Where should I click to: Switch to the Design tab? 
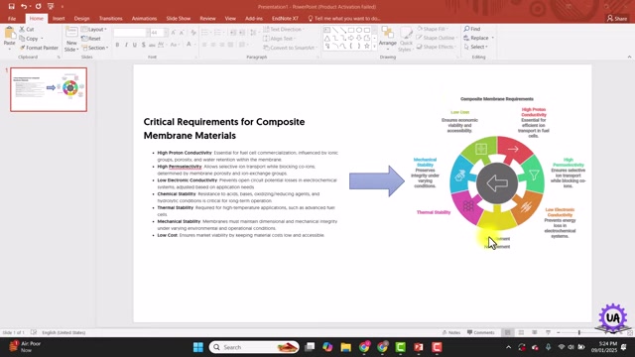(81, 19)
